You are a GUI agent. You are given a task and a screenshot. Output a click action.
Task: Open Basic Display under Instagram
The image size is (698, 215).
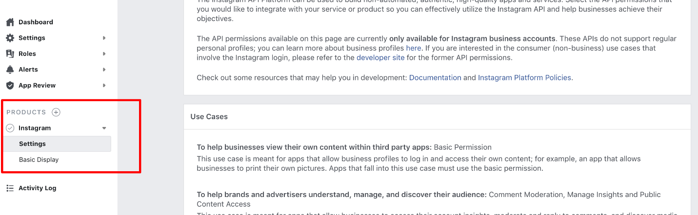point(39,160)
